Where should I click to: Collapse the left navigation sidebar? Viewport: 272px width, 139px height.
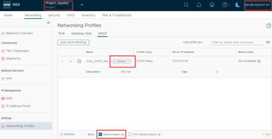(x=48, y=23)
